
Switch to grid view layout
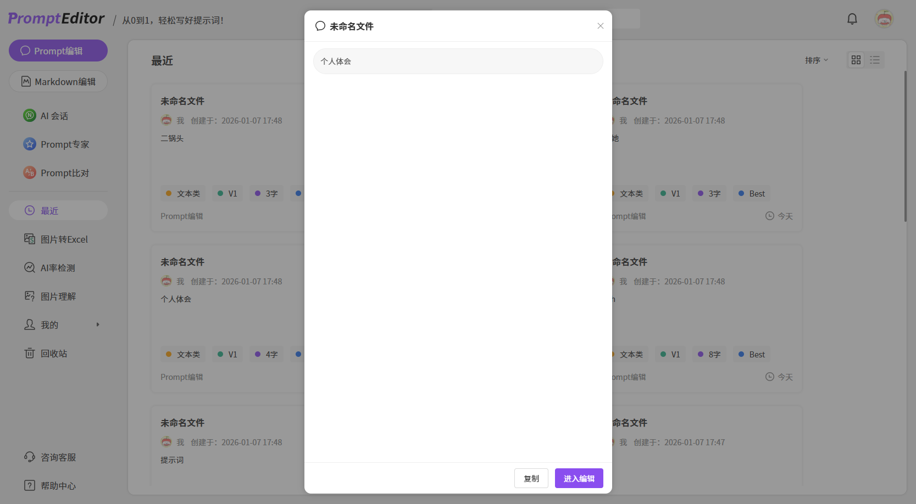click(x=856, y=60)
